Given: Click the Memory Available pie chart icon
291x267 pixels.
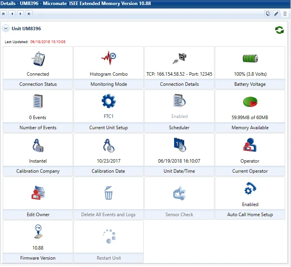Looking at the screenshot, I should click(x=250, y=102).
